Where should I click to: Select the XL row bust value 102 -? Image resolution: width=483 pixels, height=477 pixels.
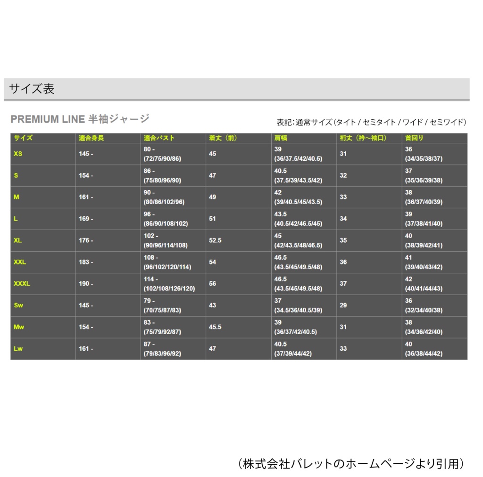coord(151,236)
